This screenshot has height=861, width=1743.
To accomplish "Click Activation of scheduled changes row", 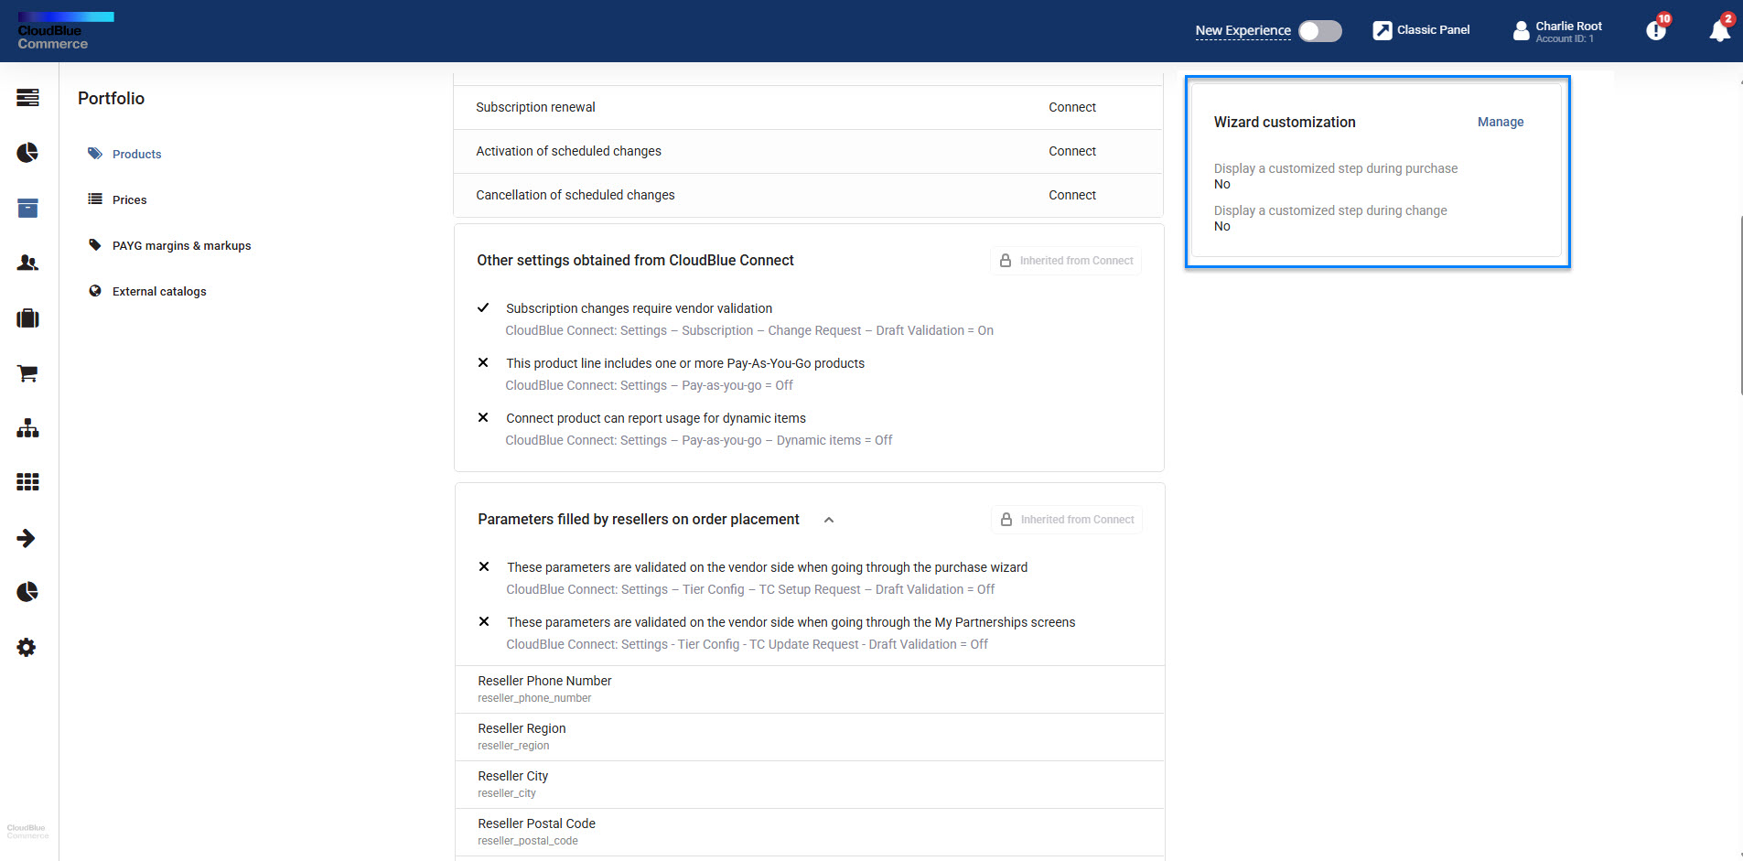I will 808,151.
